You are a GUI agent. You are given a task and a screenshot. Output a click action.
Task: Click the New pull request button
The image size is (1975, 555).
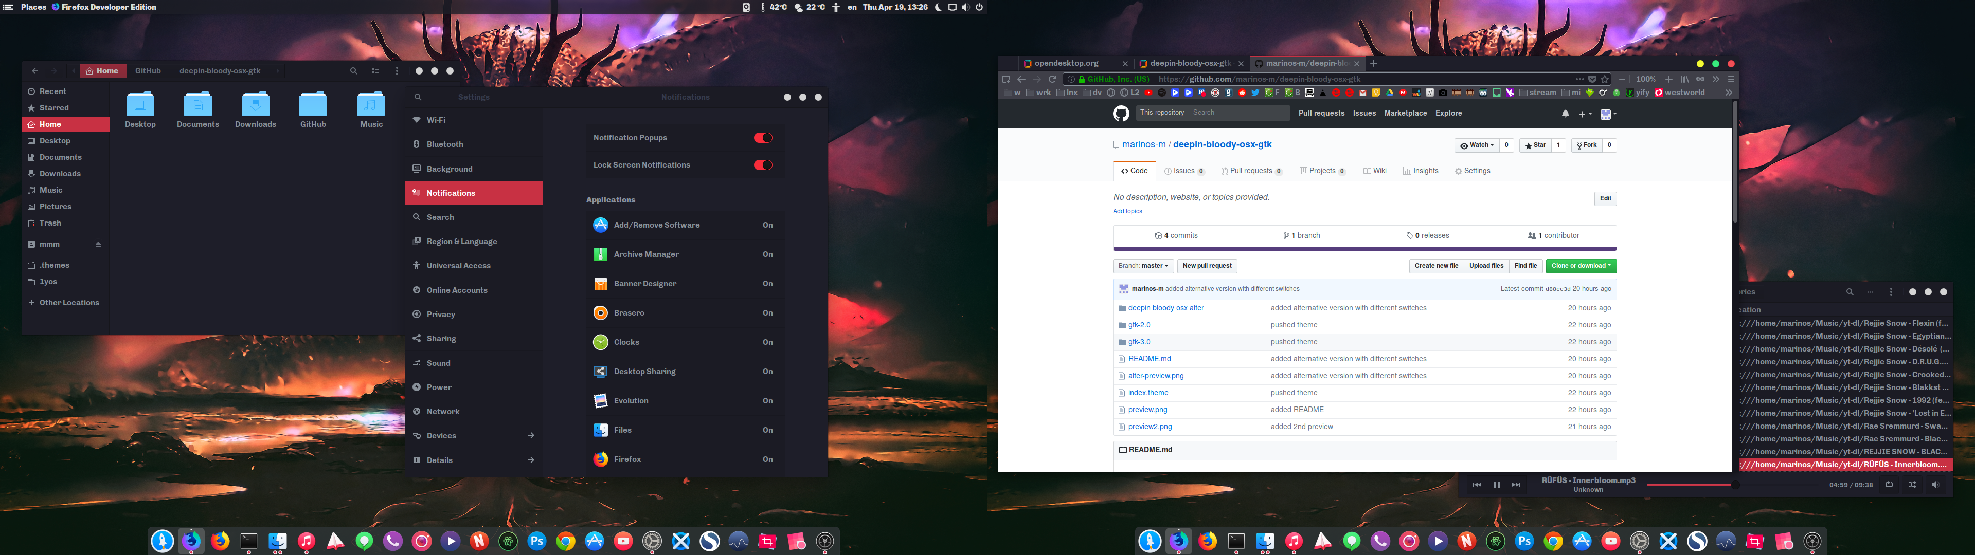pos(1207,266)
